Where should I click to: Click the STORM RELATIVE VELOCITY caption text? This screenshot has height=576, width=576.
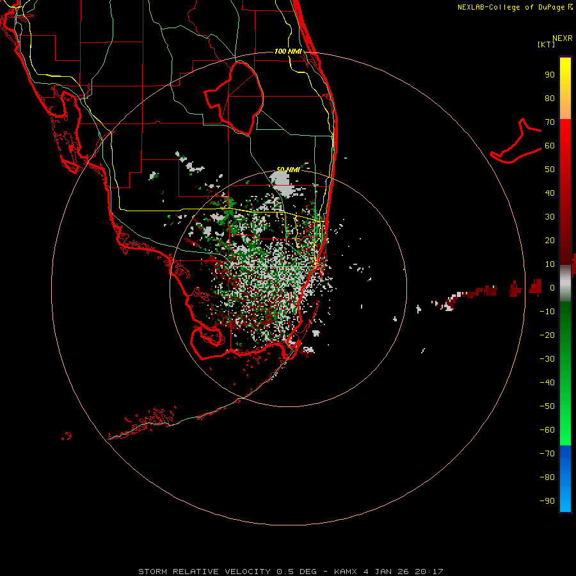(205, 572)
